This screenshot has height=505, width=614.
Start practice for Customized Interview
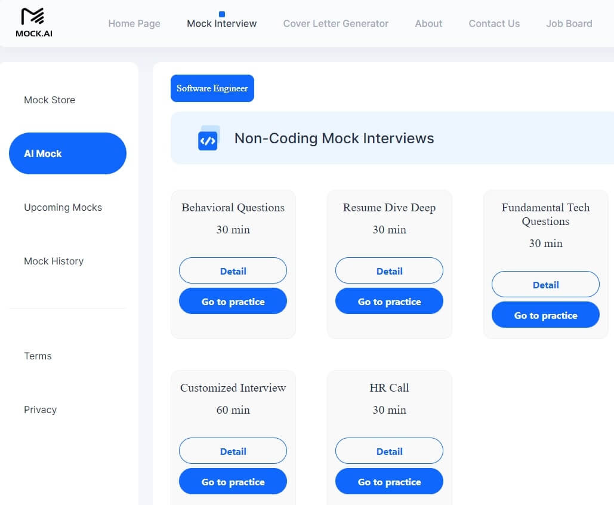(233, 482)
